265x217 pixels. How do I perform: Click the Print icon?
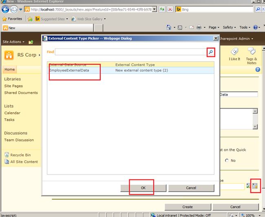click(x=199, y=27)
